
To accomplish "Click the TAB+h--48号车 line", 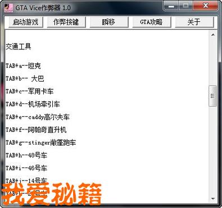I will tap(26, 155).
